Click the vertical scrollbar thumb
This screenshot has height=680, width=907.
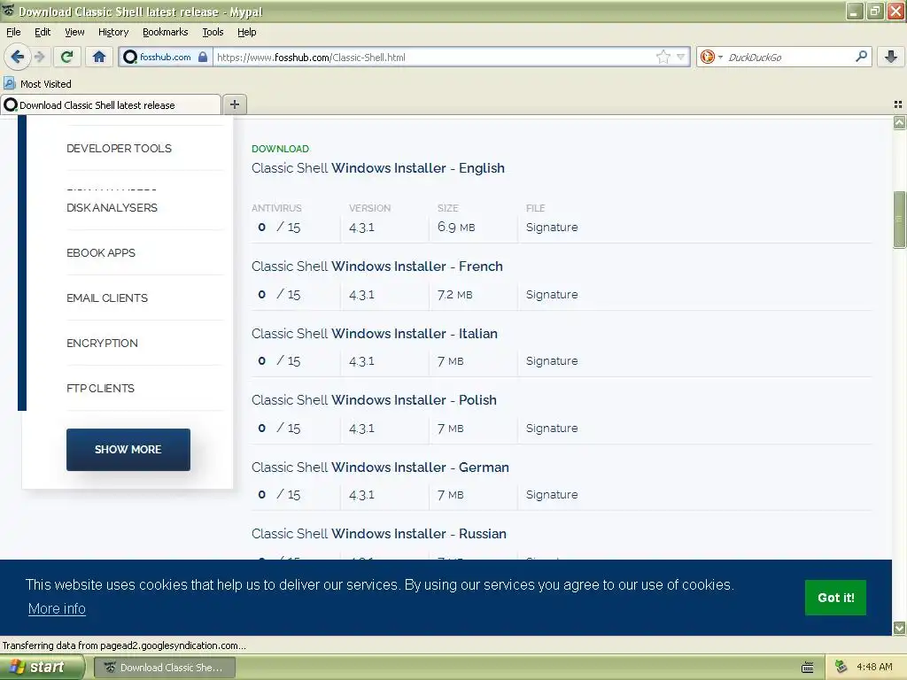click(899, 220)
